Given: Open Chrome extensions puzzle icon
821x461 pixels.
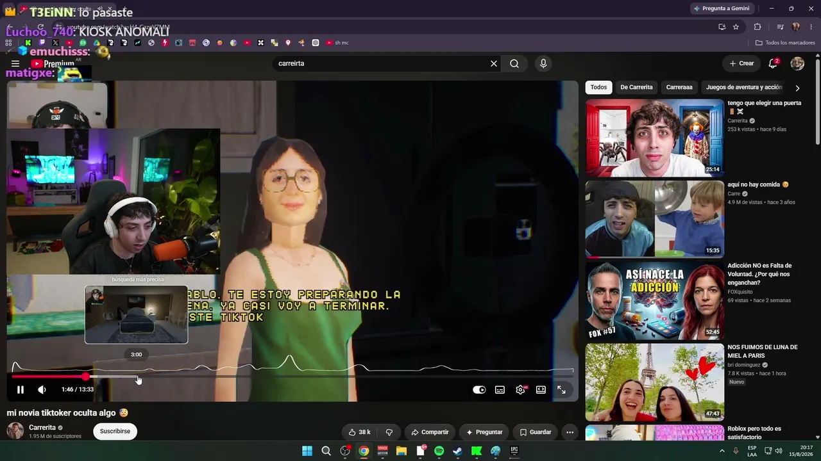Looking at the screenshot, I should 758,27.
